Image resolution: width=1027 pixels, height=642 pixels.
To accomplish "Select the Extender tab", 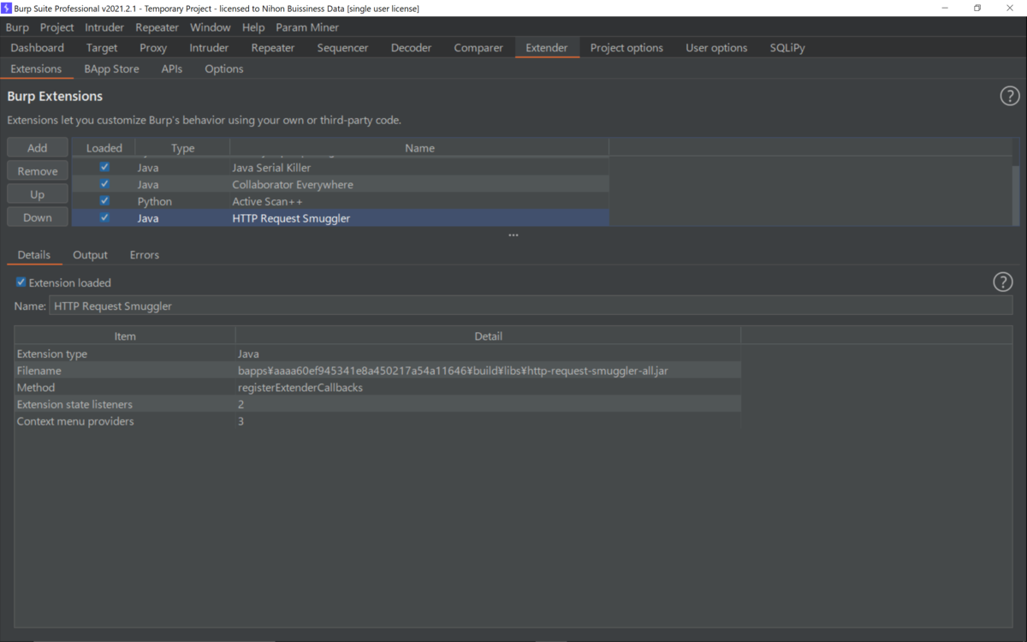I will 546,48.
